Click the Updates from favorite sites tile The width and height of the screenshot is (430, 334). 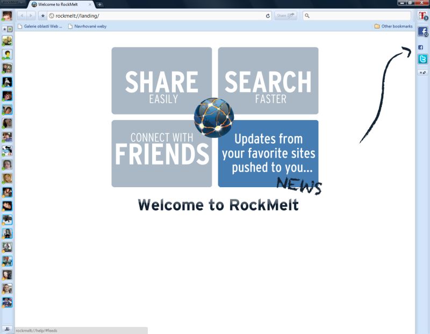pyautogui.click(x=268, y=153)
